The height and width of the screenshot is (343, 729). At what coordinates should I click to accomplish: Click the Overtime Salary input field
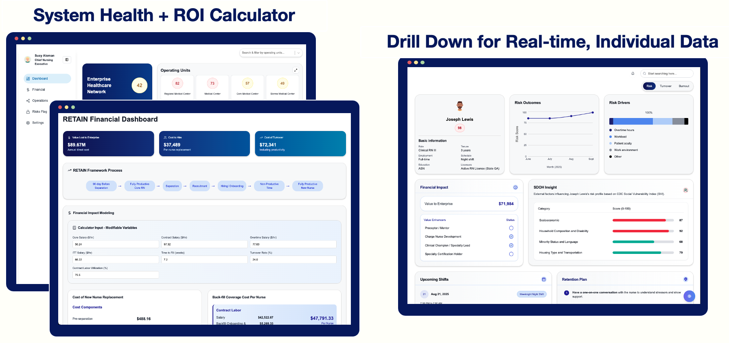pos(293,244)
